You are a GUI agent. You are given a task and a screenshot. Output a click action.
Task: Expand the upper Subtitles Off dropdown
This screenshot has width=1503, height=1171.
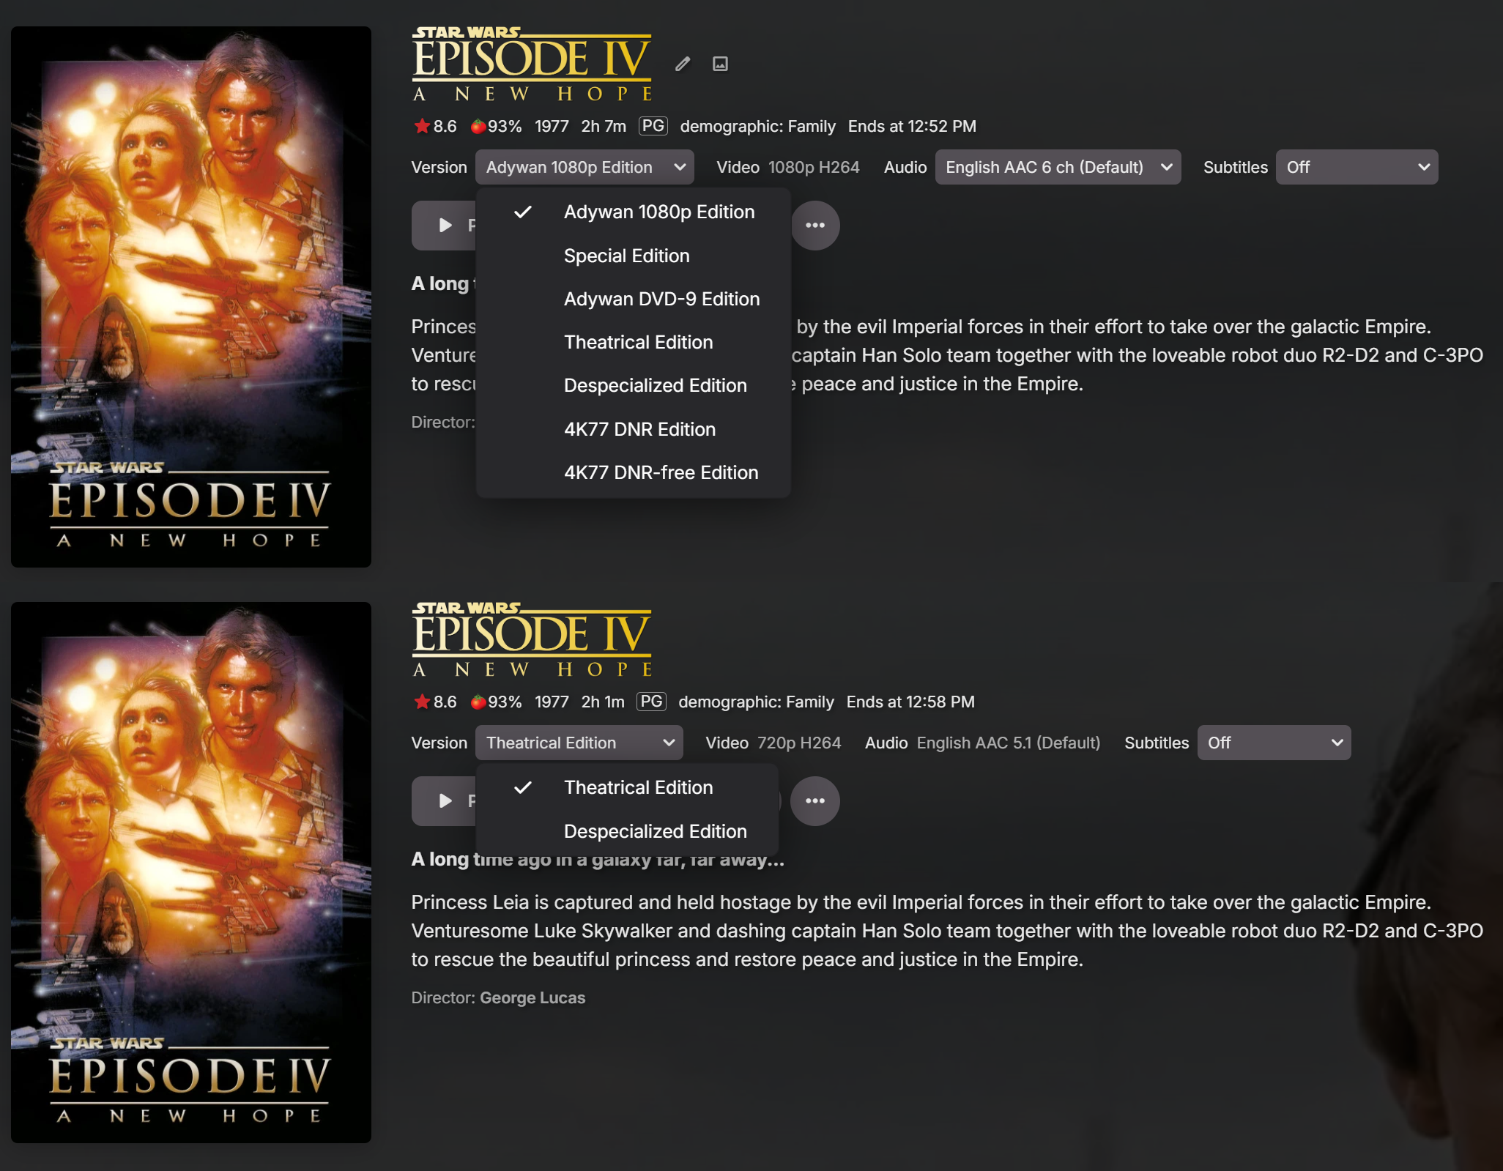1357,168
